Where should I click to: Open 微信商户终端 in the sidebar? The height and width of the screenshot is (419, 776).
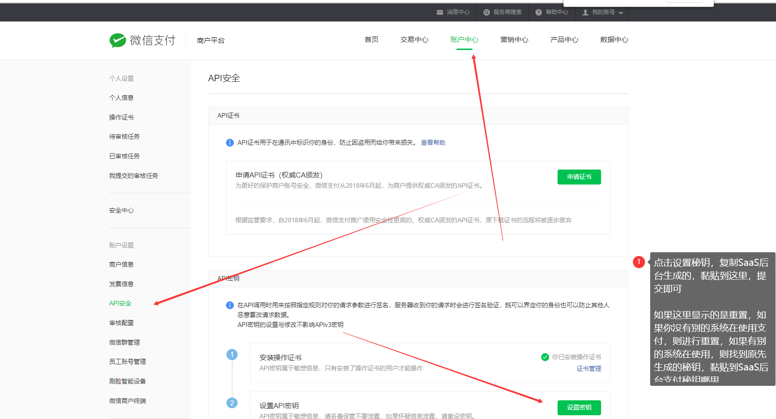(x=127, y=401)
